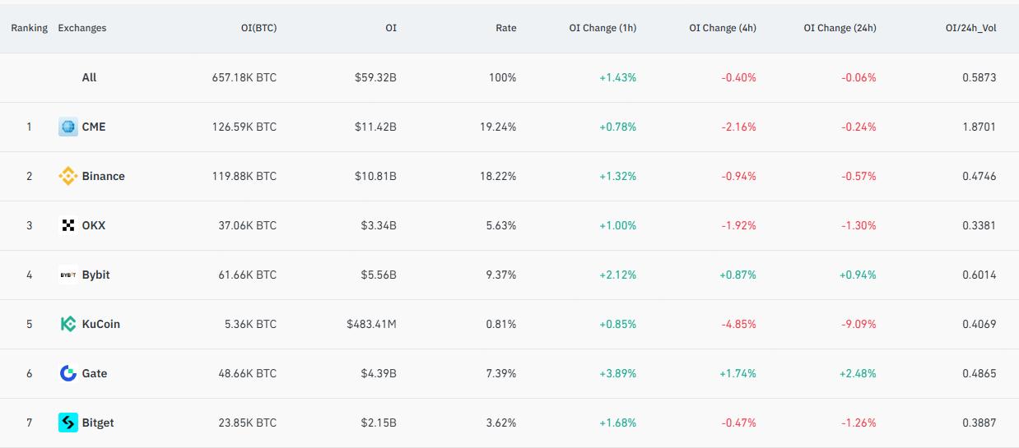
Task: Sort by OI Change (24h) header
Action: coord(840,28)
